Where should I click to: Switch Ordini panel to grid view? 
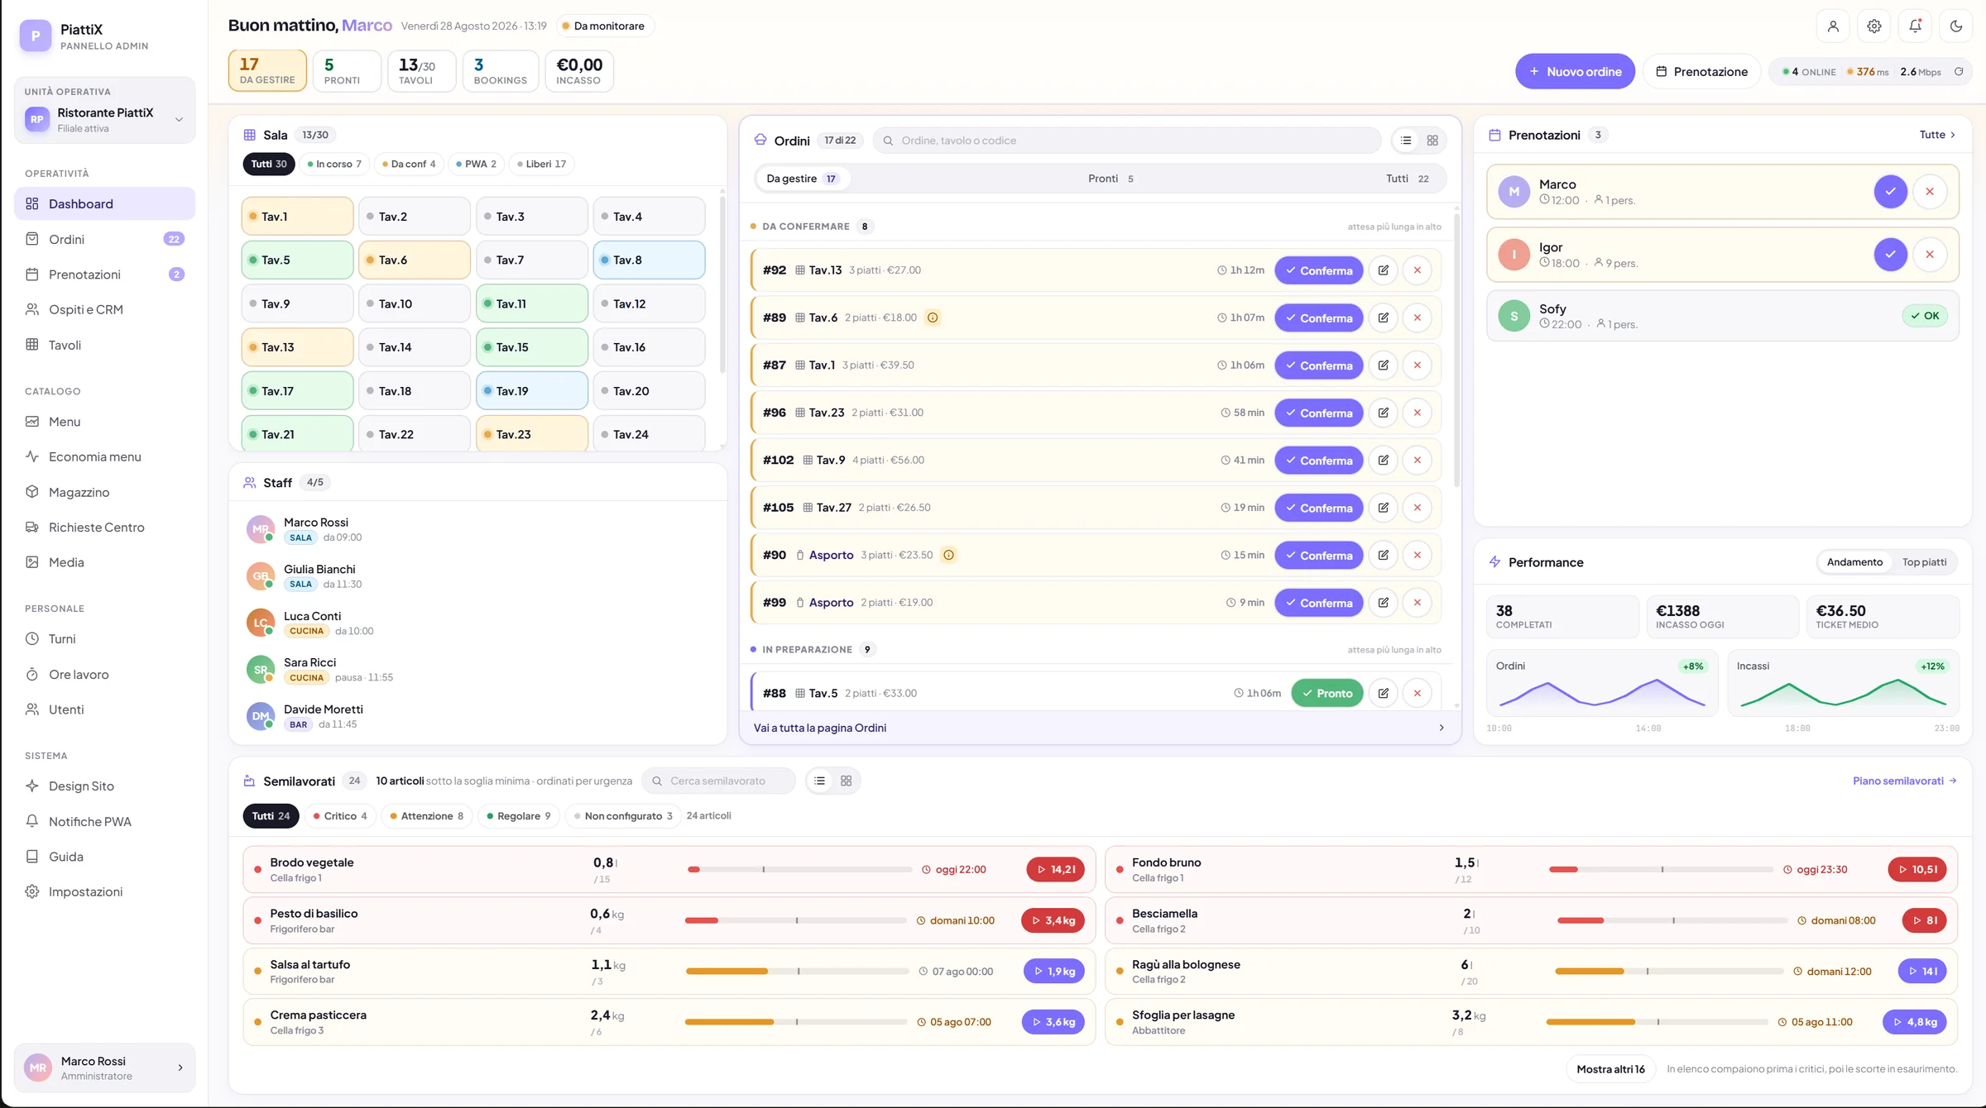tap(1432, 141)
